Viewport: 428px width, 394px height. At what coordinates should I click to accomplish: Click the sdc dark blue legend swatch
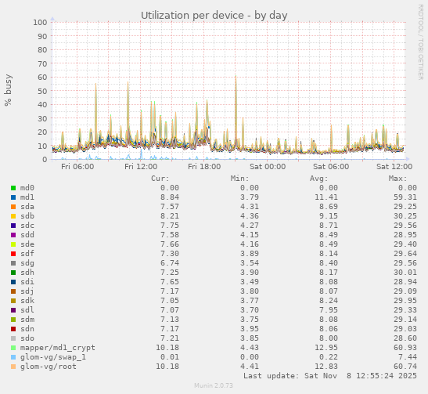(x=13, y=226)
